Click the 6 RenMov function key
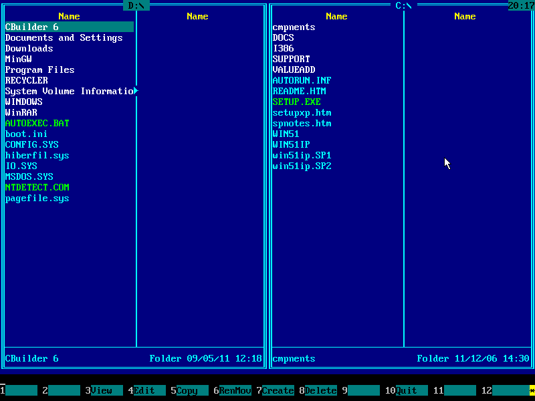This screenshot has height=401, width=535. pyautogui.click(x=232, y=390)
